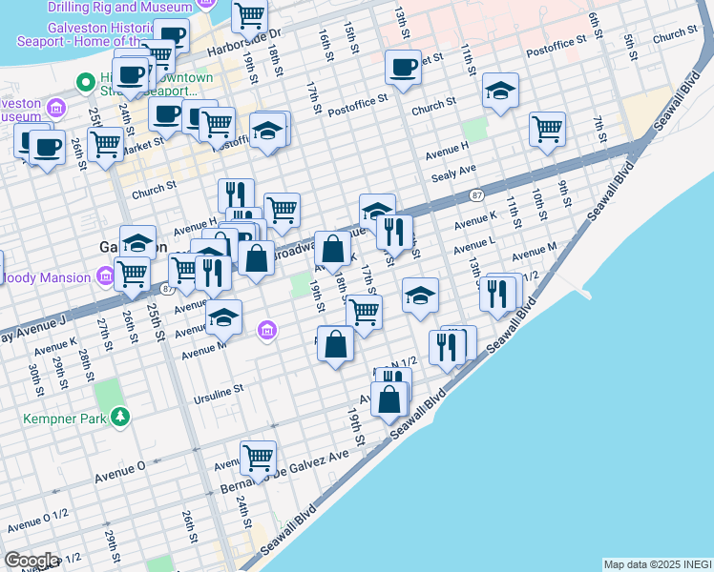Viewport: 714px width, 572px height.
Task: Select the 27th St street label
Action: (x=104, y=335)
